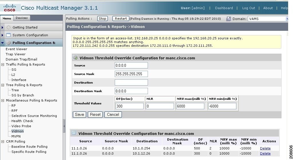
Task: Open the Dashboard link in header
Action: (224, 8)
